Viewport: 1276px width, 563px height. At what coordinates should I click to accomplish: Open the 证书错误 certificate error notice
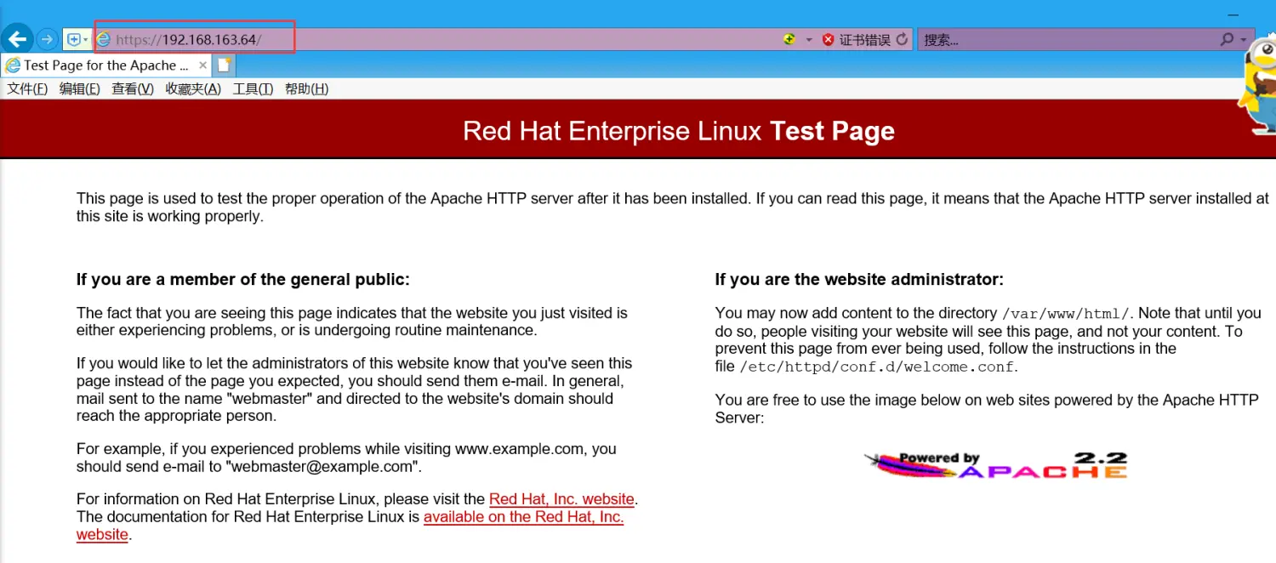click(864, 39)
